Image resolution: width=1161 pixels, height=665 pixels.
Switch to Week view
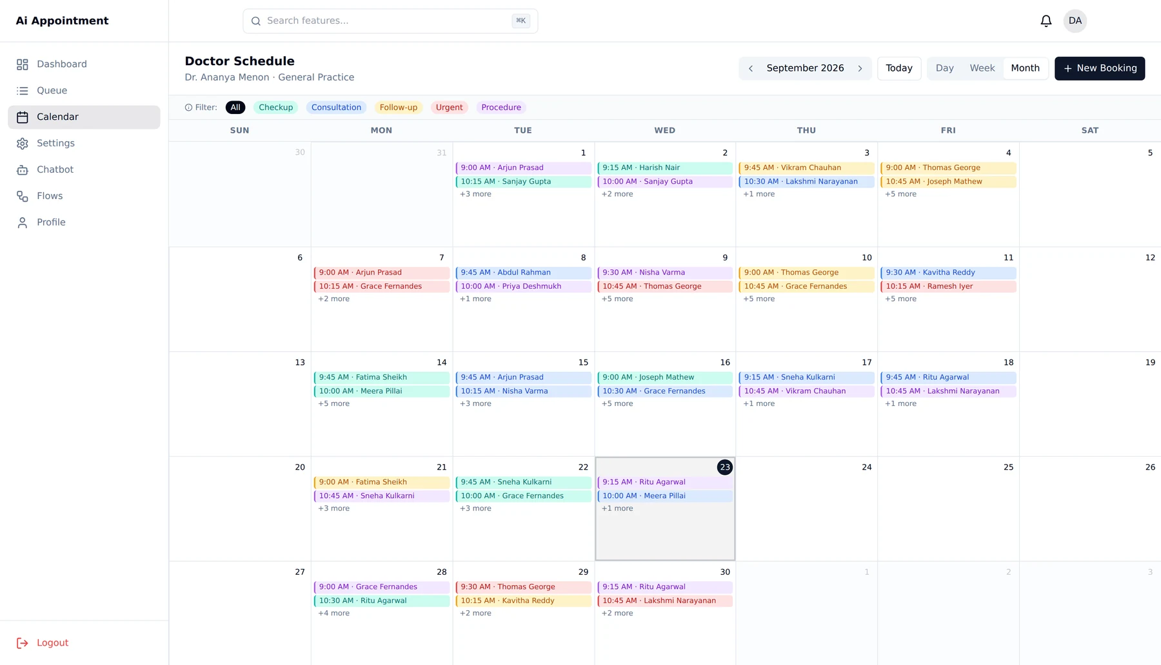coord(982,68)
